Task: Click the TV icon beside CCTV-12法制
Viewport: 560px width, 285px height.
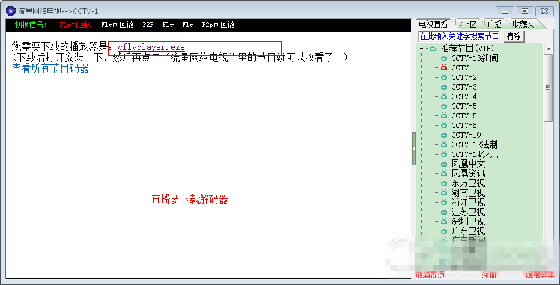Action: coord(444,145)
